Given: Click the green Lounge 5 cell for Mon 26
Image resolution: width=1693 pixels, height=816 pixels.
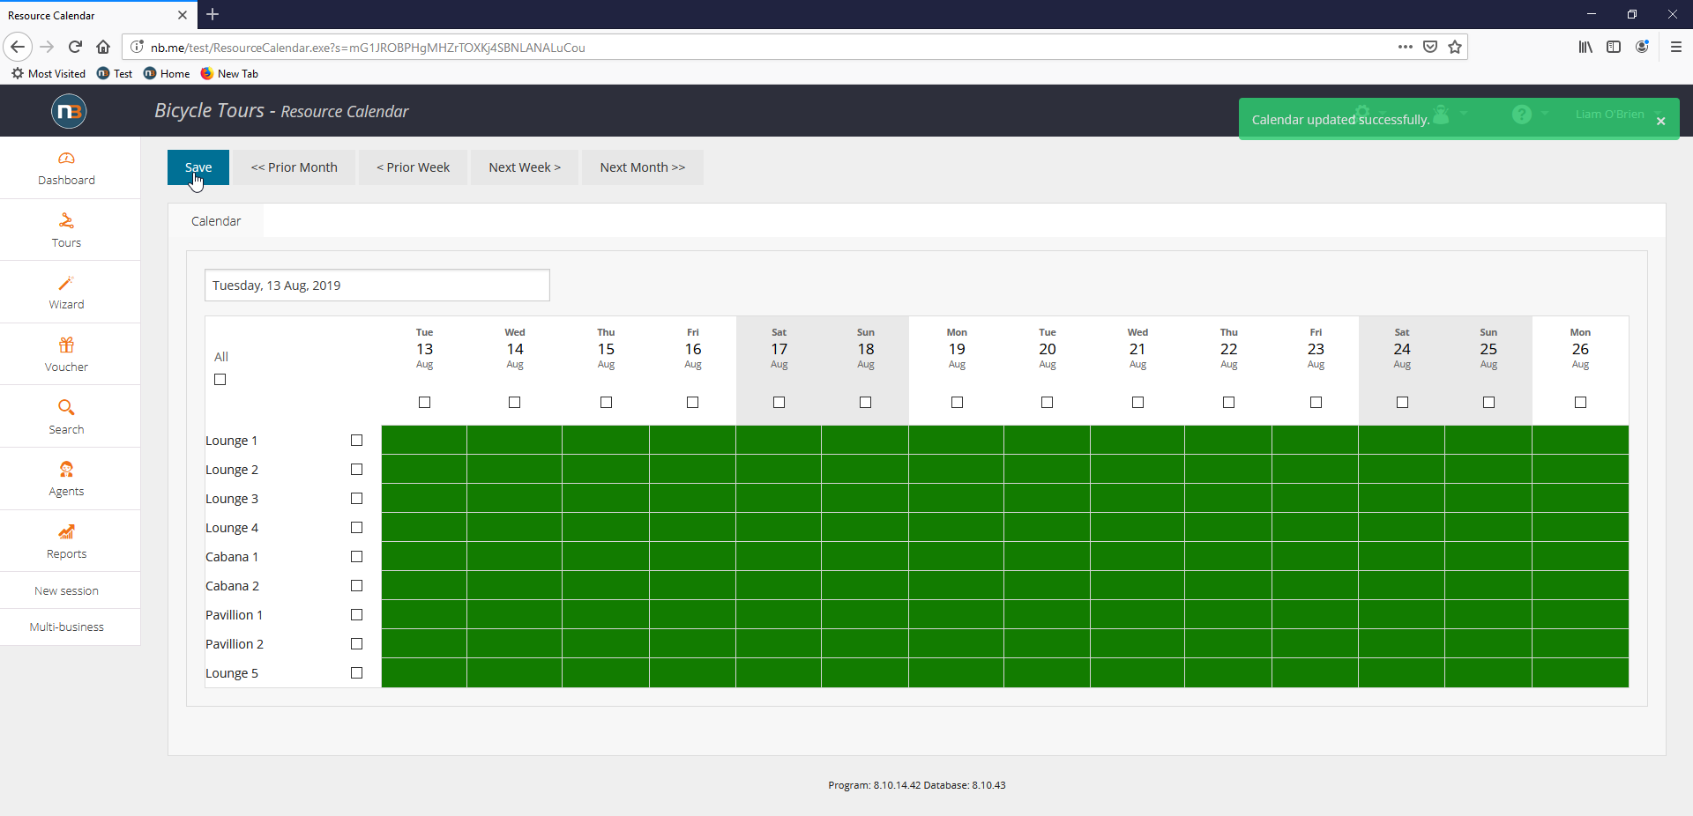Looking at the screenshot, I should (1580, 672).
